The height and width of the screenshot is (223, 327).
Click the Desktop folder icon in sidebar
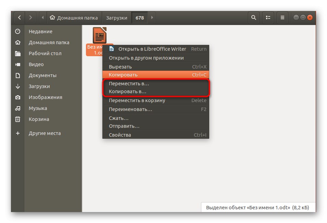tap(18, 53)
